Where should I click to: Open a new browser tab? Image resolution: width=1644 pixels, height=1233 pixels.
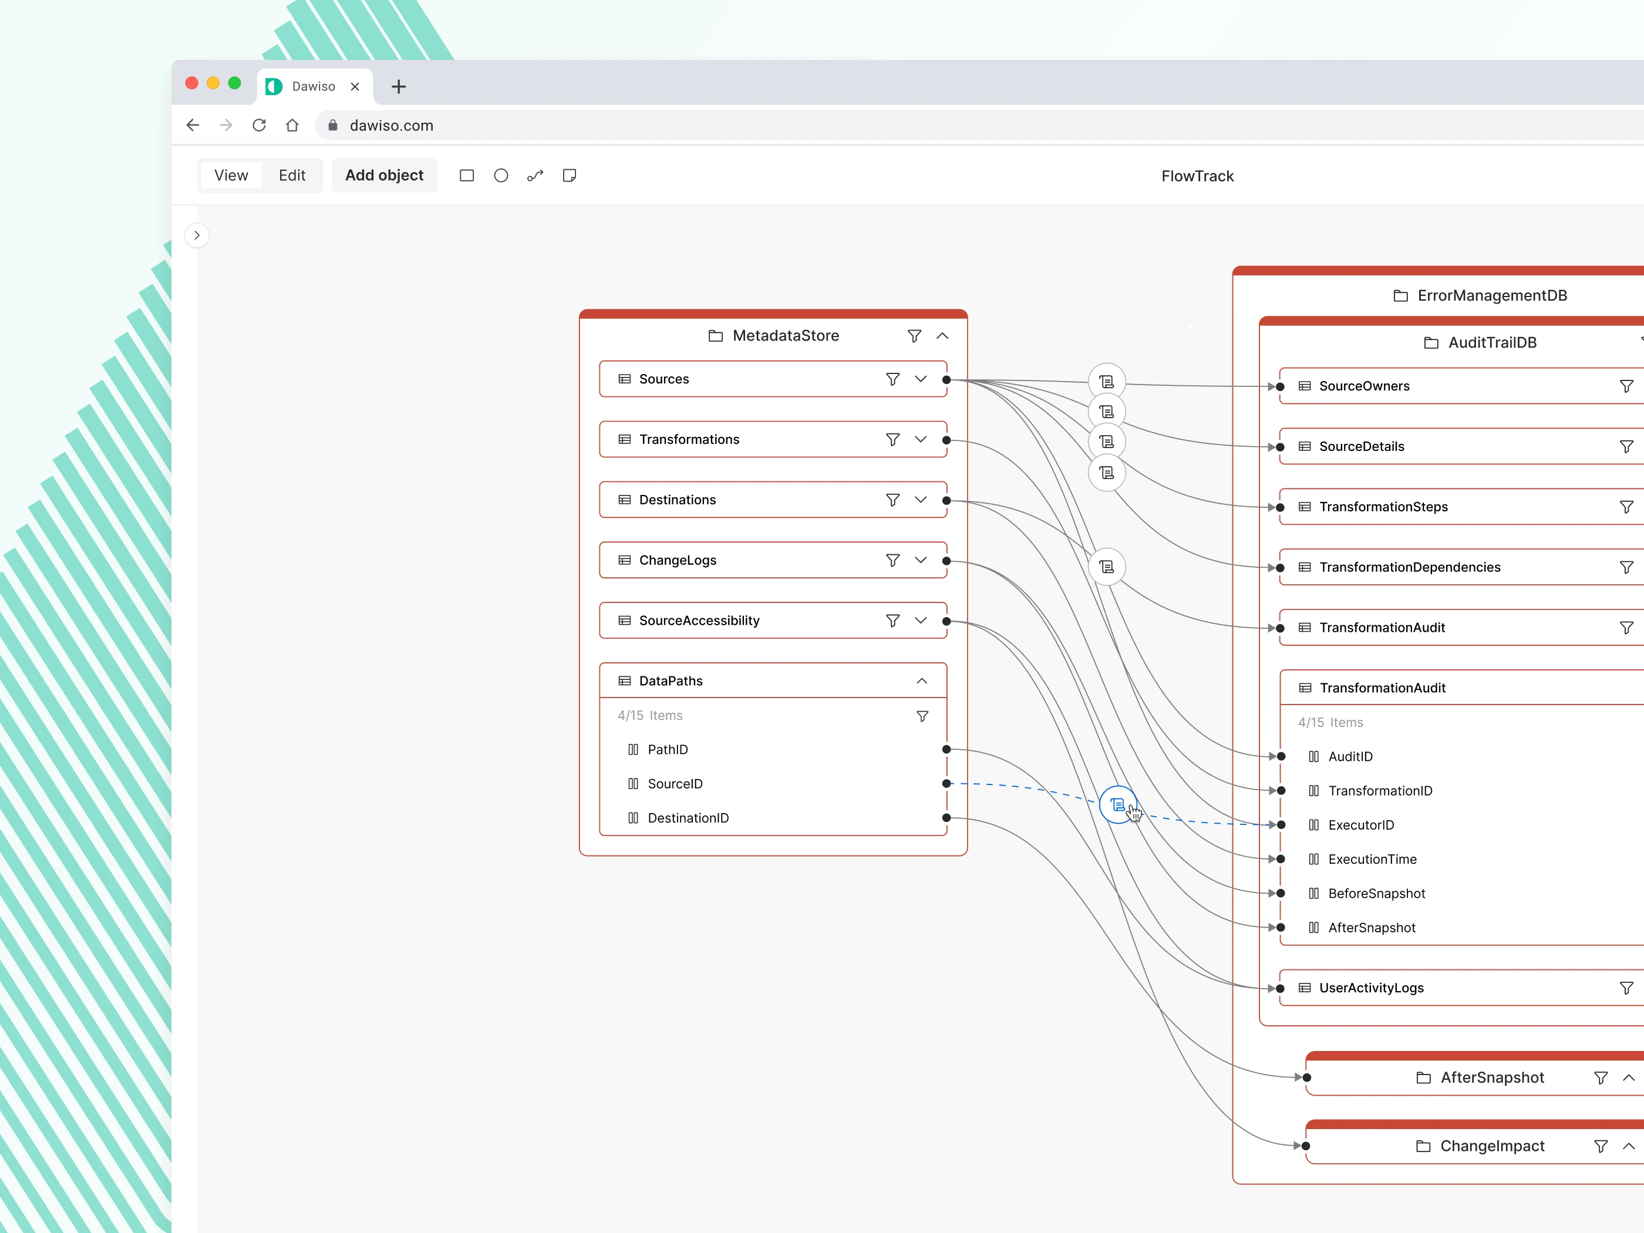point(398,86)
